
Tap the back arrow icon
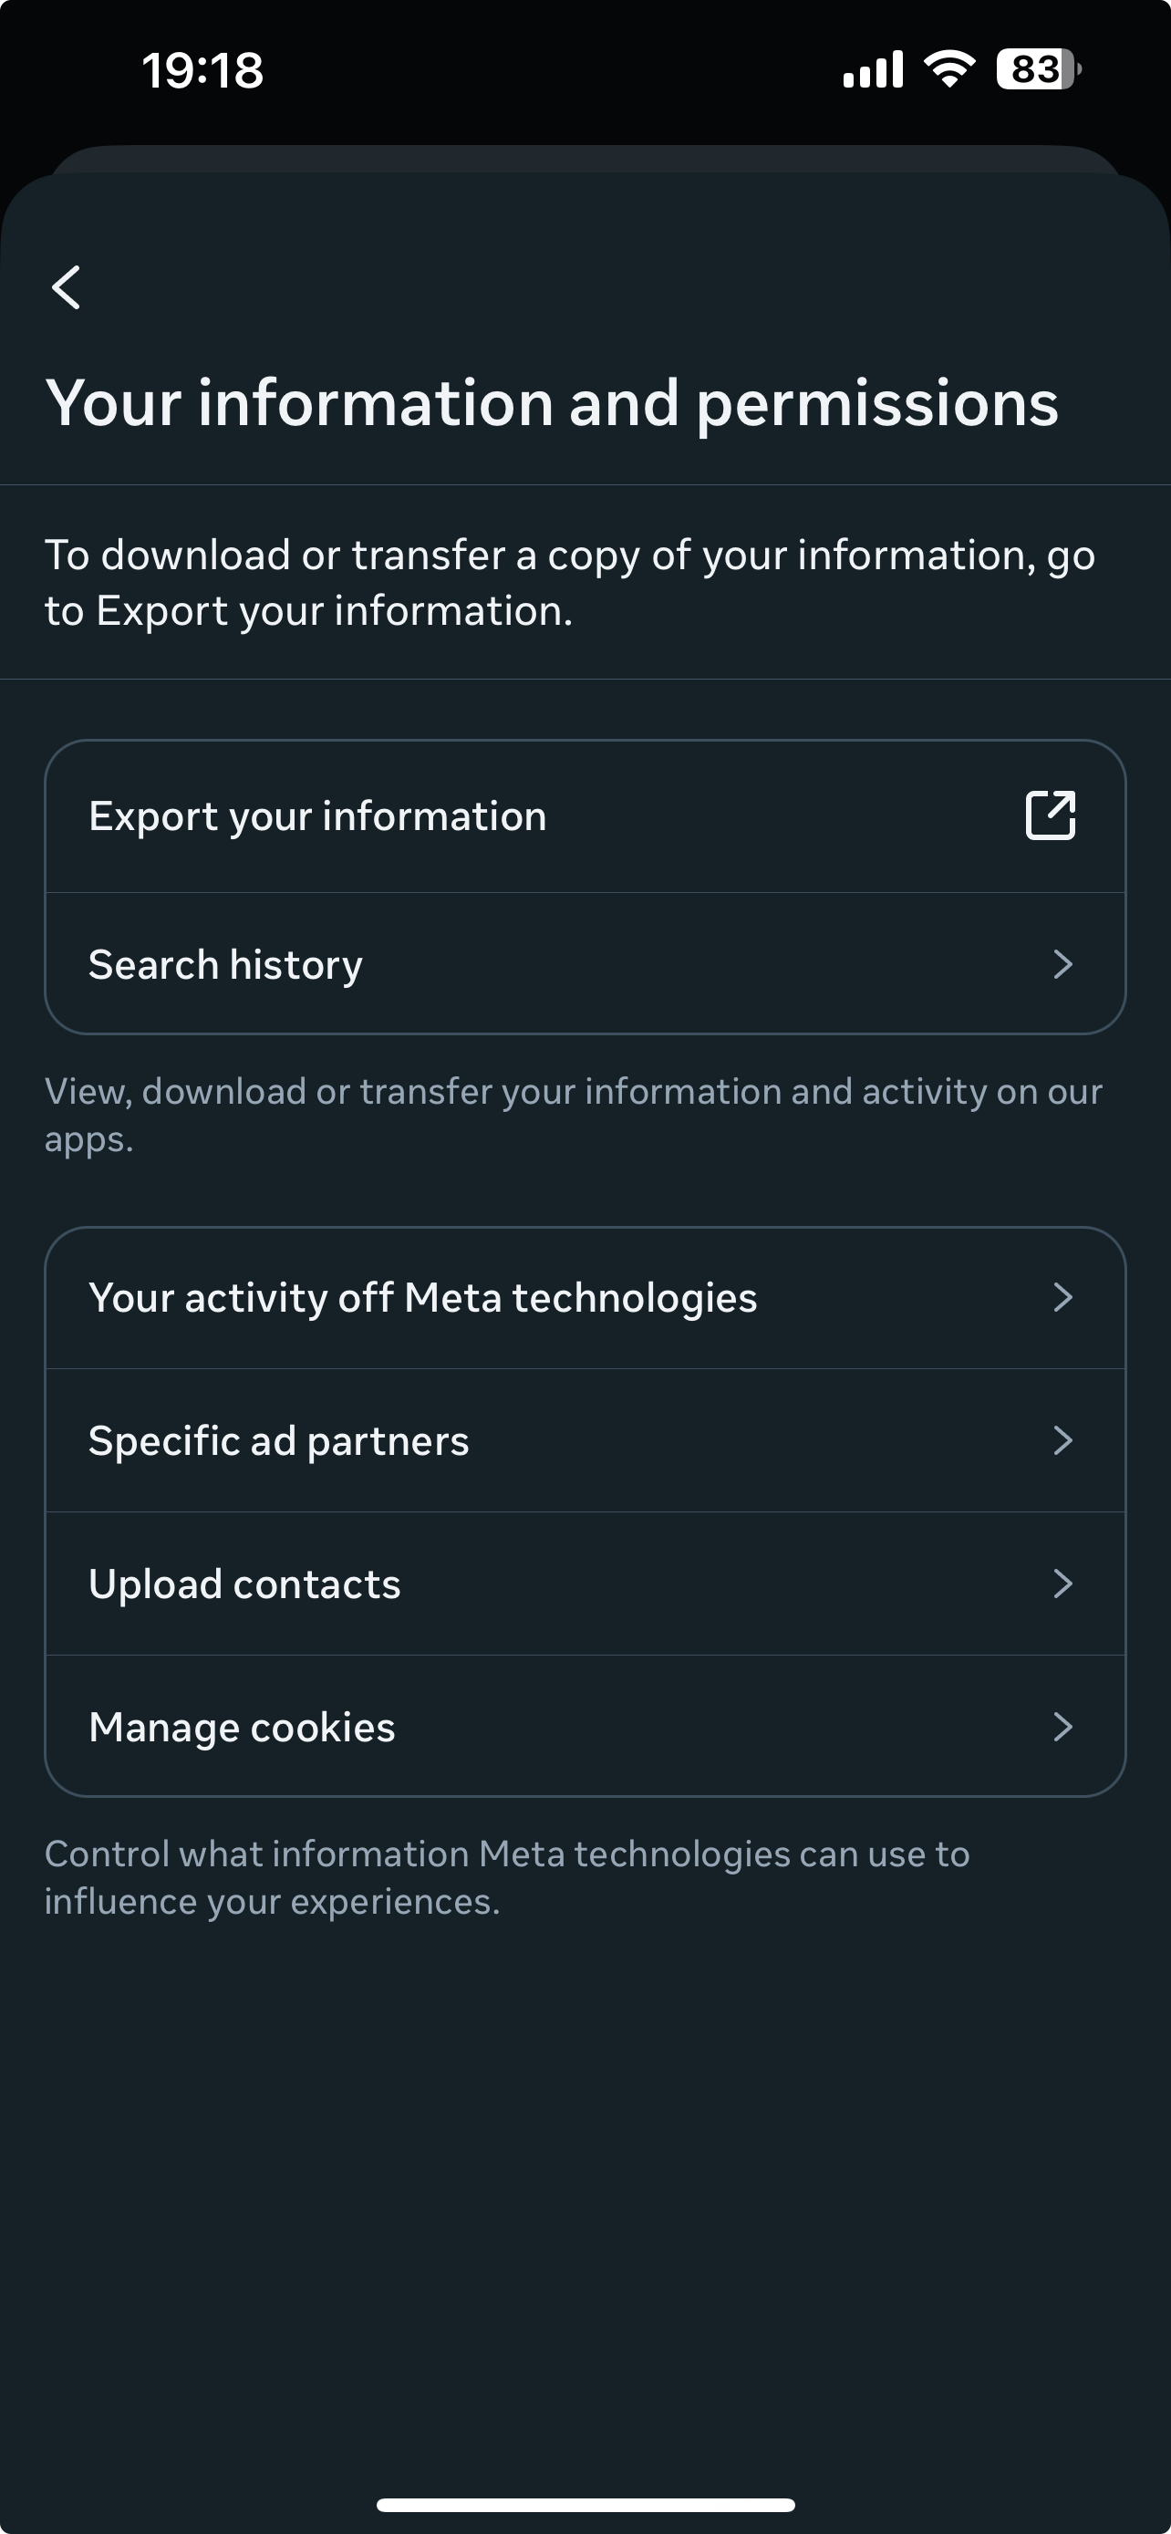(66, 287)
